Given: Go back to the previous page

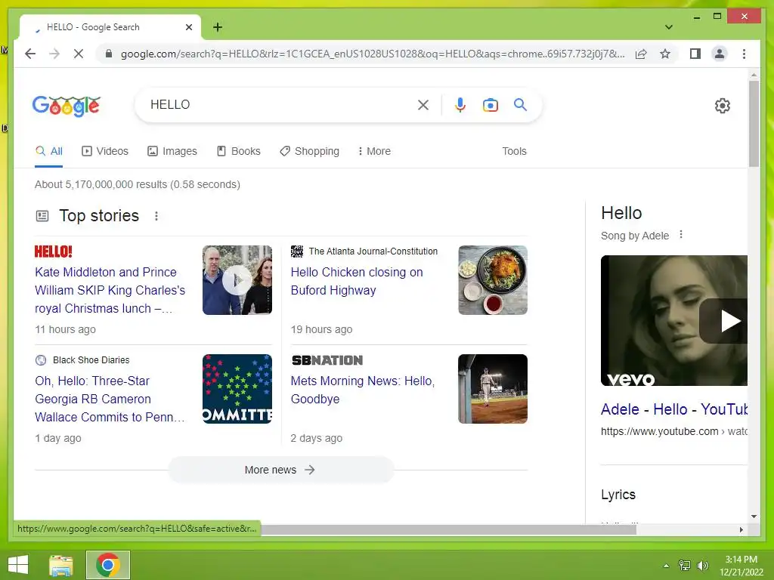Looking at the screenshot, I should pyautogui.click(x=30, y=54).
